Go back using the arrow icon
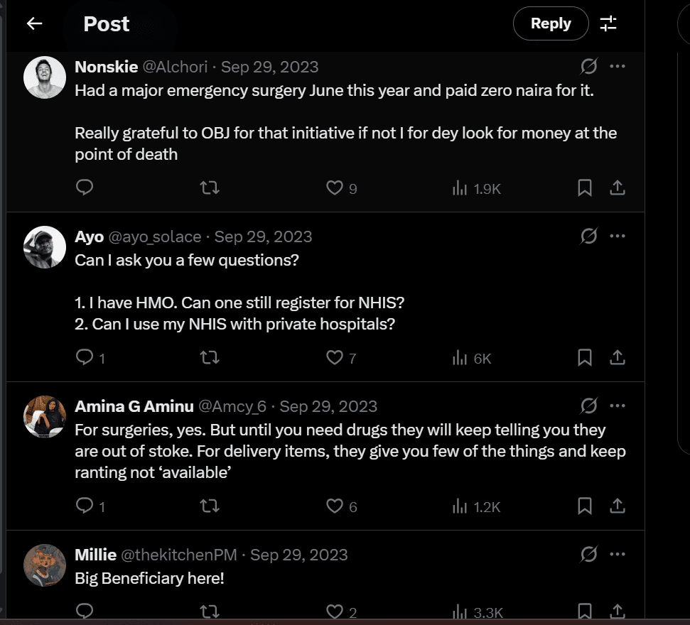The height and width of the screenshot is (625, 690). click(34, 23)
